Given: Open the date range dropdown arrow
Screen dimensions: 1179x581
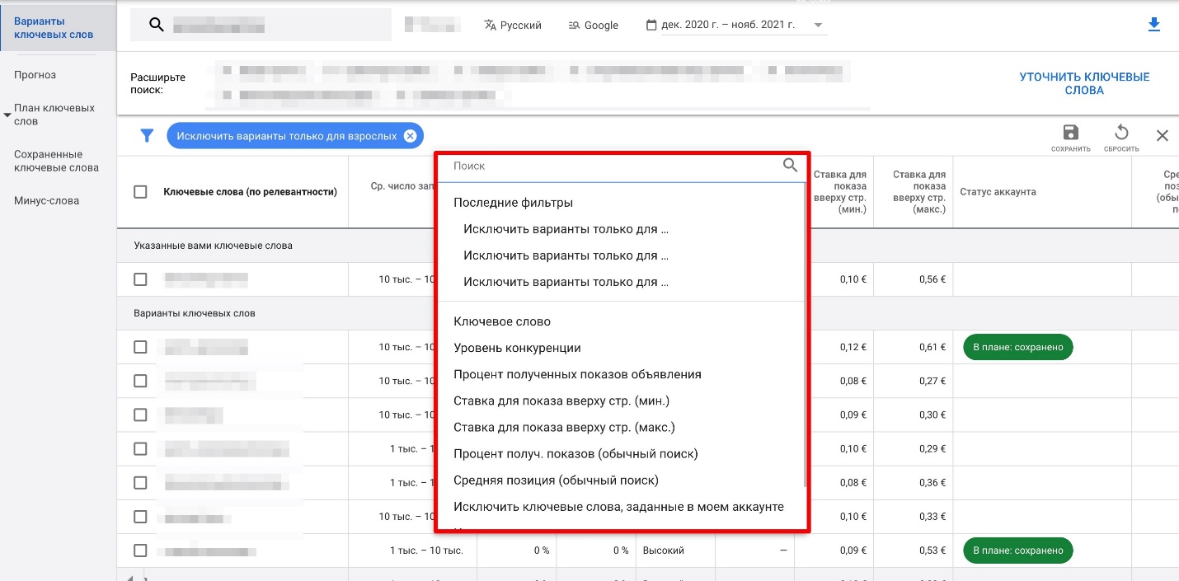Looking at the screenshot, I should [x=816, y=25].
